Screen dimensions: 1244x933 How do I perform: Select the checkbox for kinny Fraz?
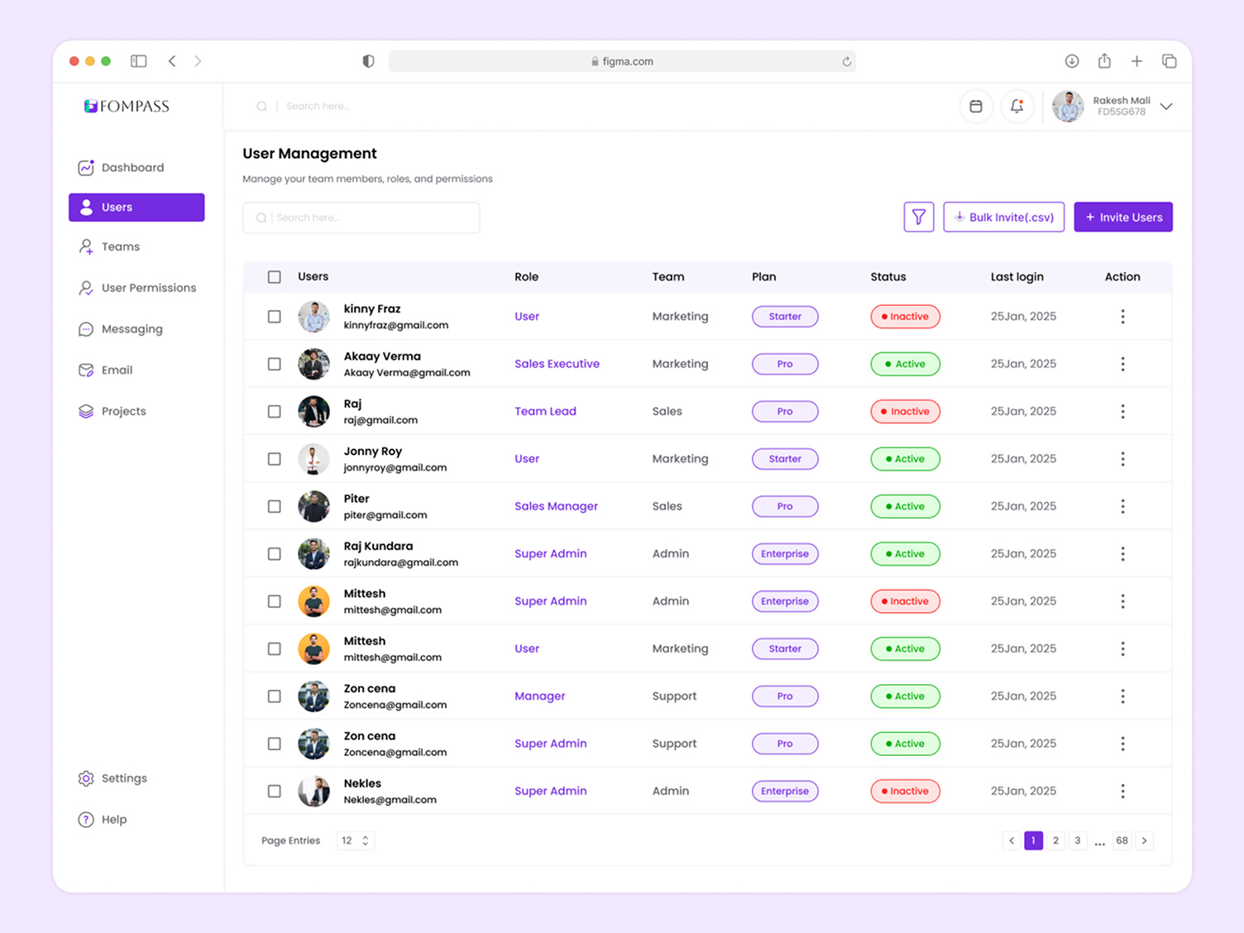coord(274,316)
